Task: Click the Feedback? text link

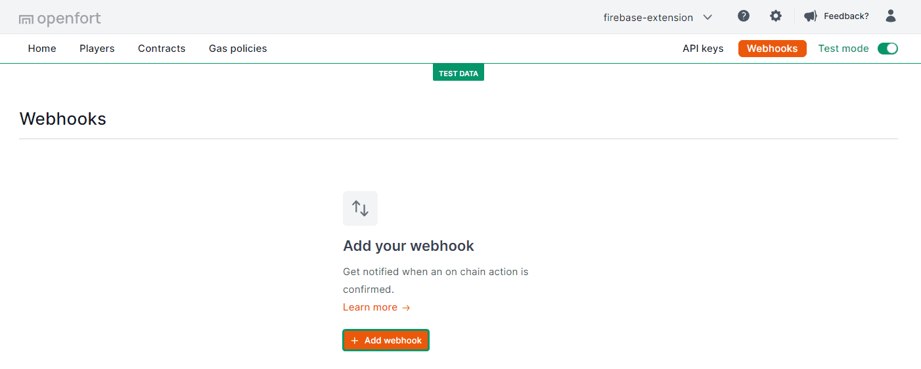Action: pos(846,16)
